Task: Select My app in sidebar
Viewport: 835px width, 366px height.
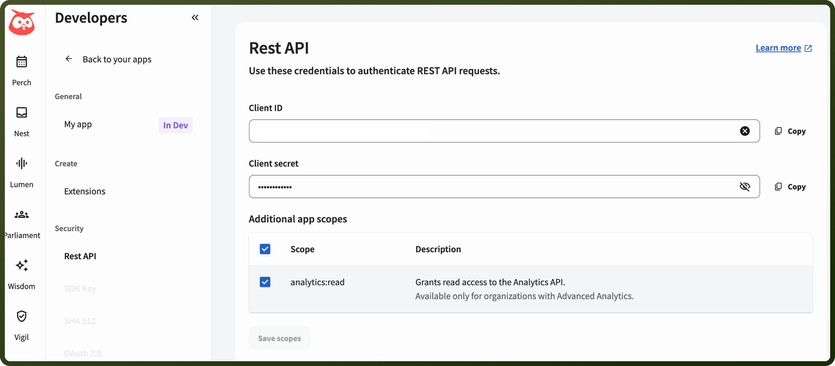Action: (x=78, y=124)
